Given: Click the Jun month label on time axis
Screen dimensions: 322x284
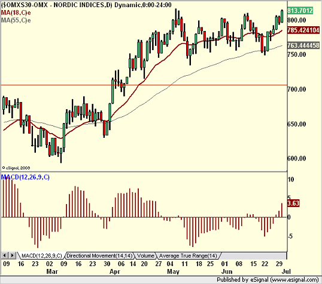Looking at the screenshot, I should point(227,271).
